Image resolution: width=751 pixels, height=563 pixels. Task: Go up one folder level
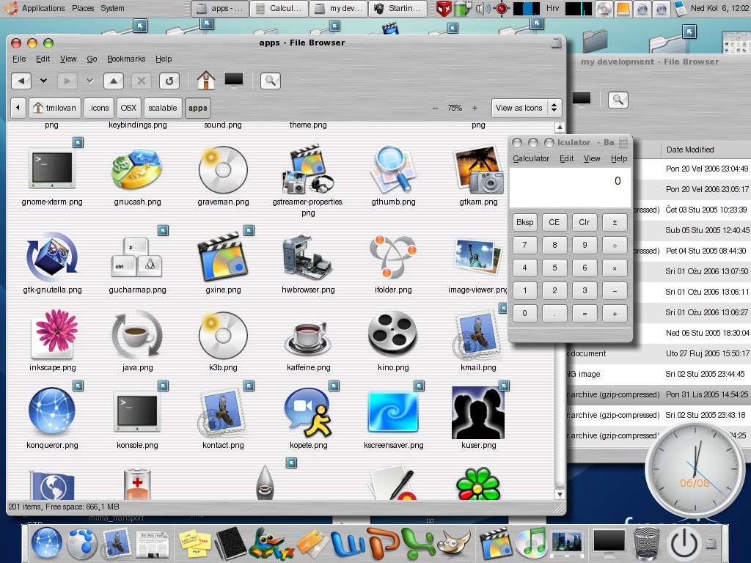[x=114, y=81]
